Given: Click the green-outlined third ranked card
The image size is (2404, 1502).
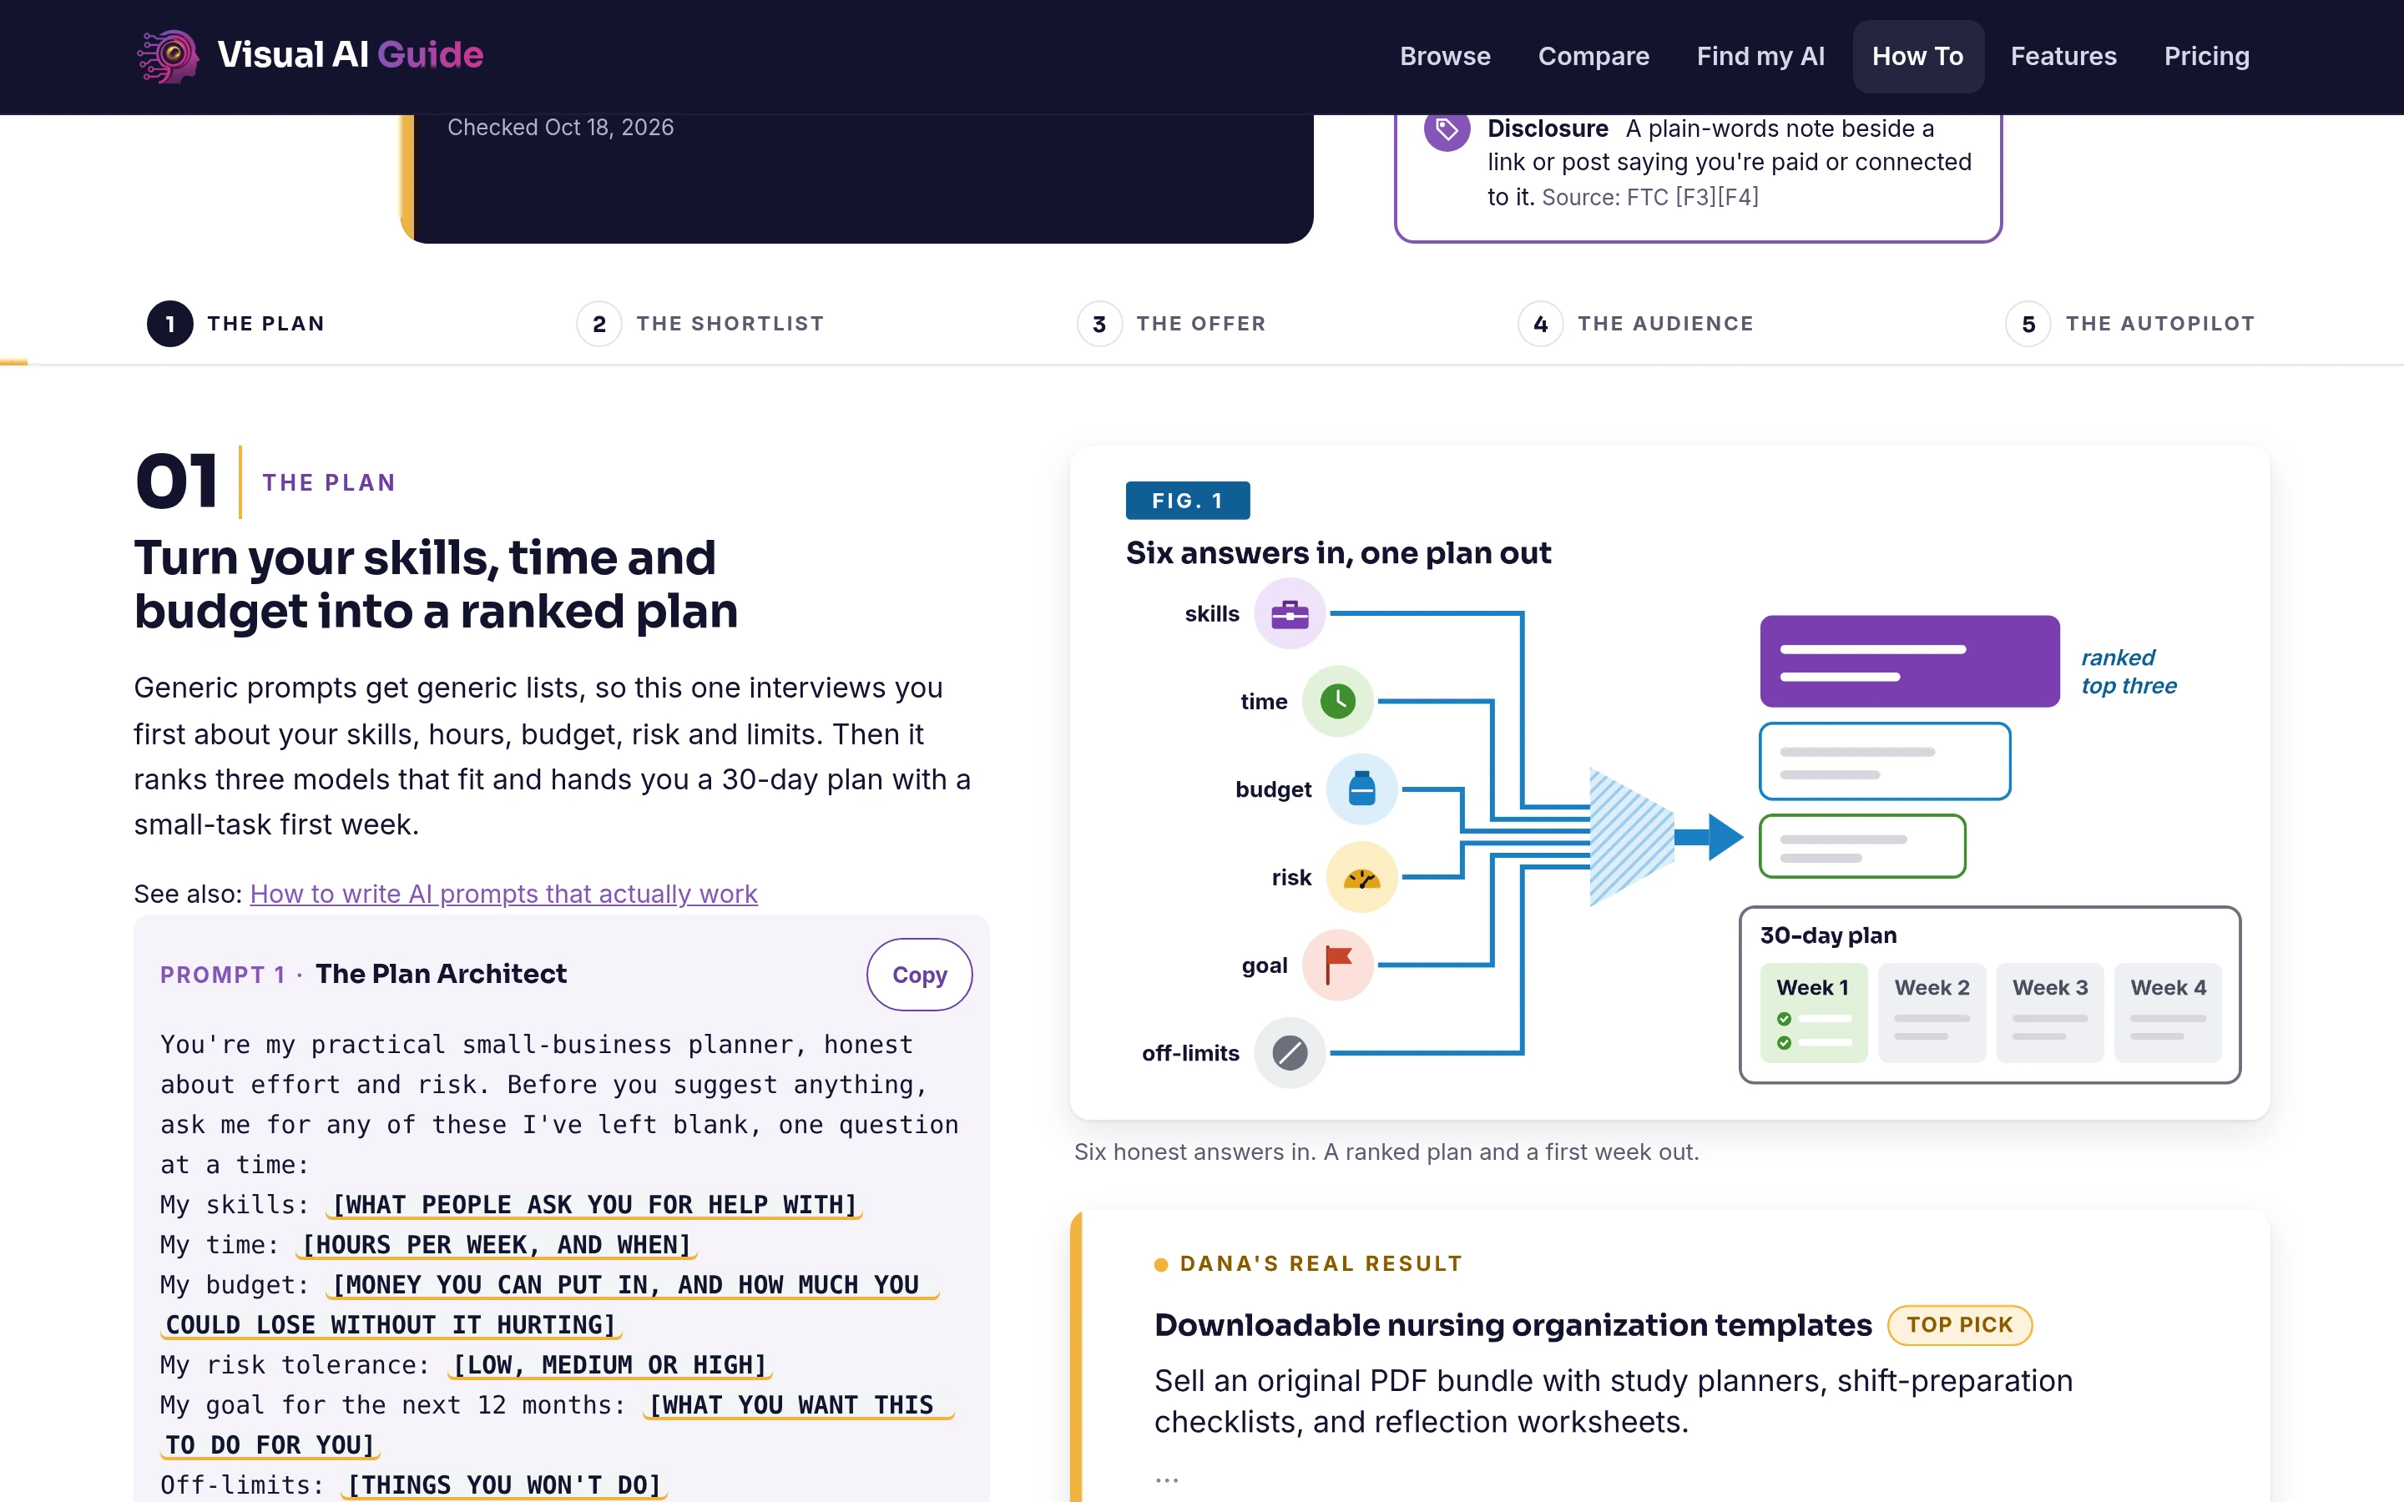Looking at the screenshot, I should click(x=1861, y=846).
